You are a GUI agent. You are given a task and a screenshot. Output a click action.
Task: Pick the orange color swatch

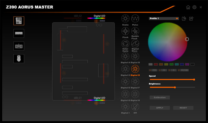(161, 64)
